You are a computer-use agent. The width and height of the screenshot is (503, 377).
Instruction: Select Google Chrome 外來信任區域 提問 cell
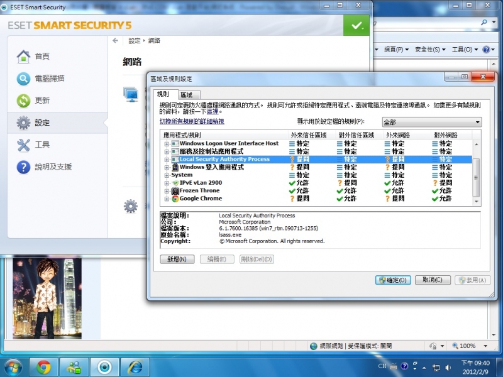tap(299, 199)
